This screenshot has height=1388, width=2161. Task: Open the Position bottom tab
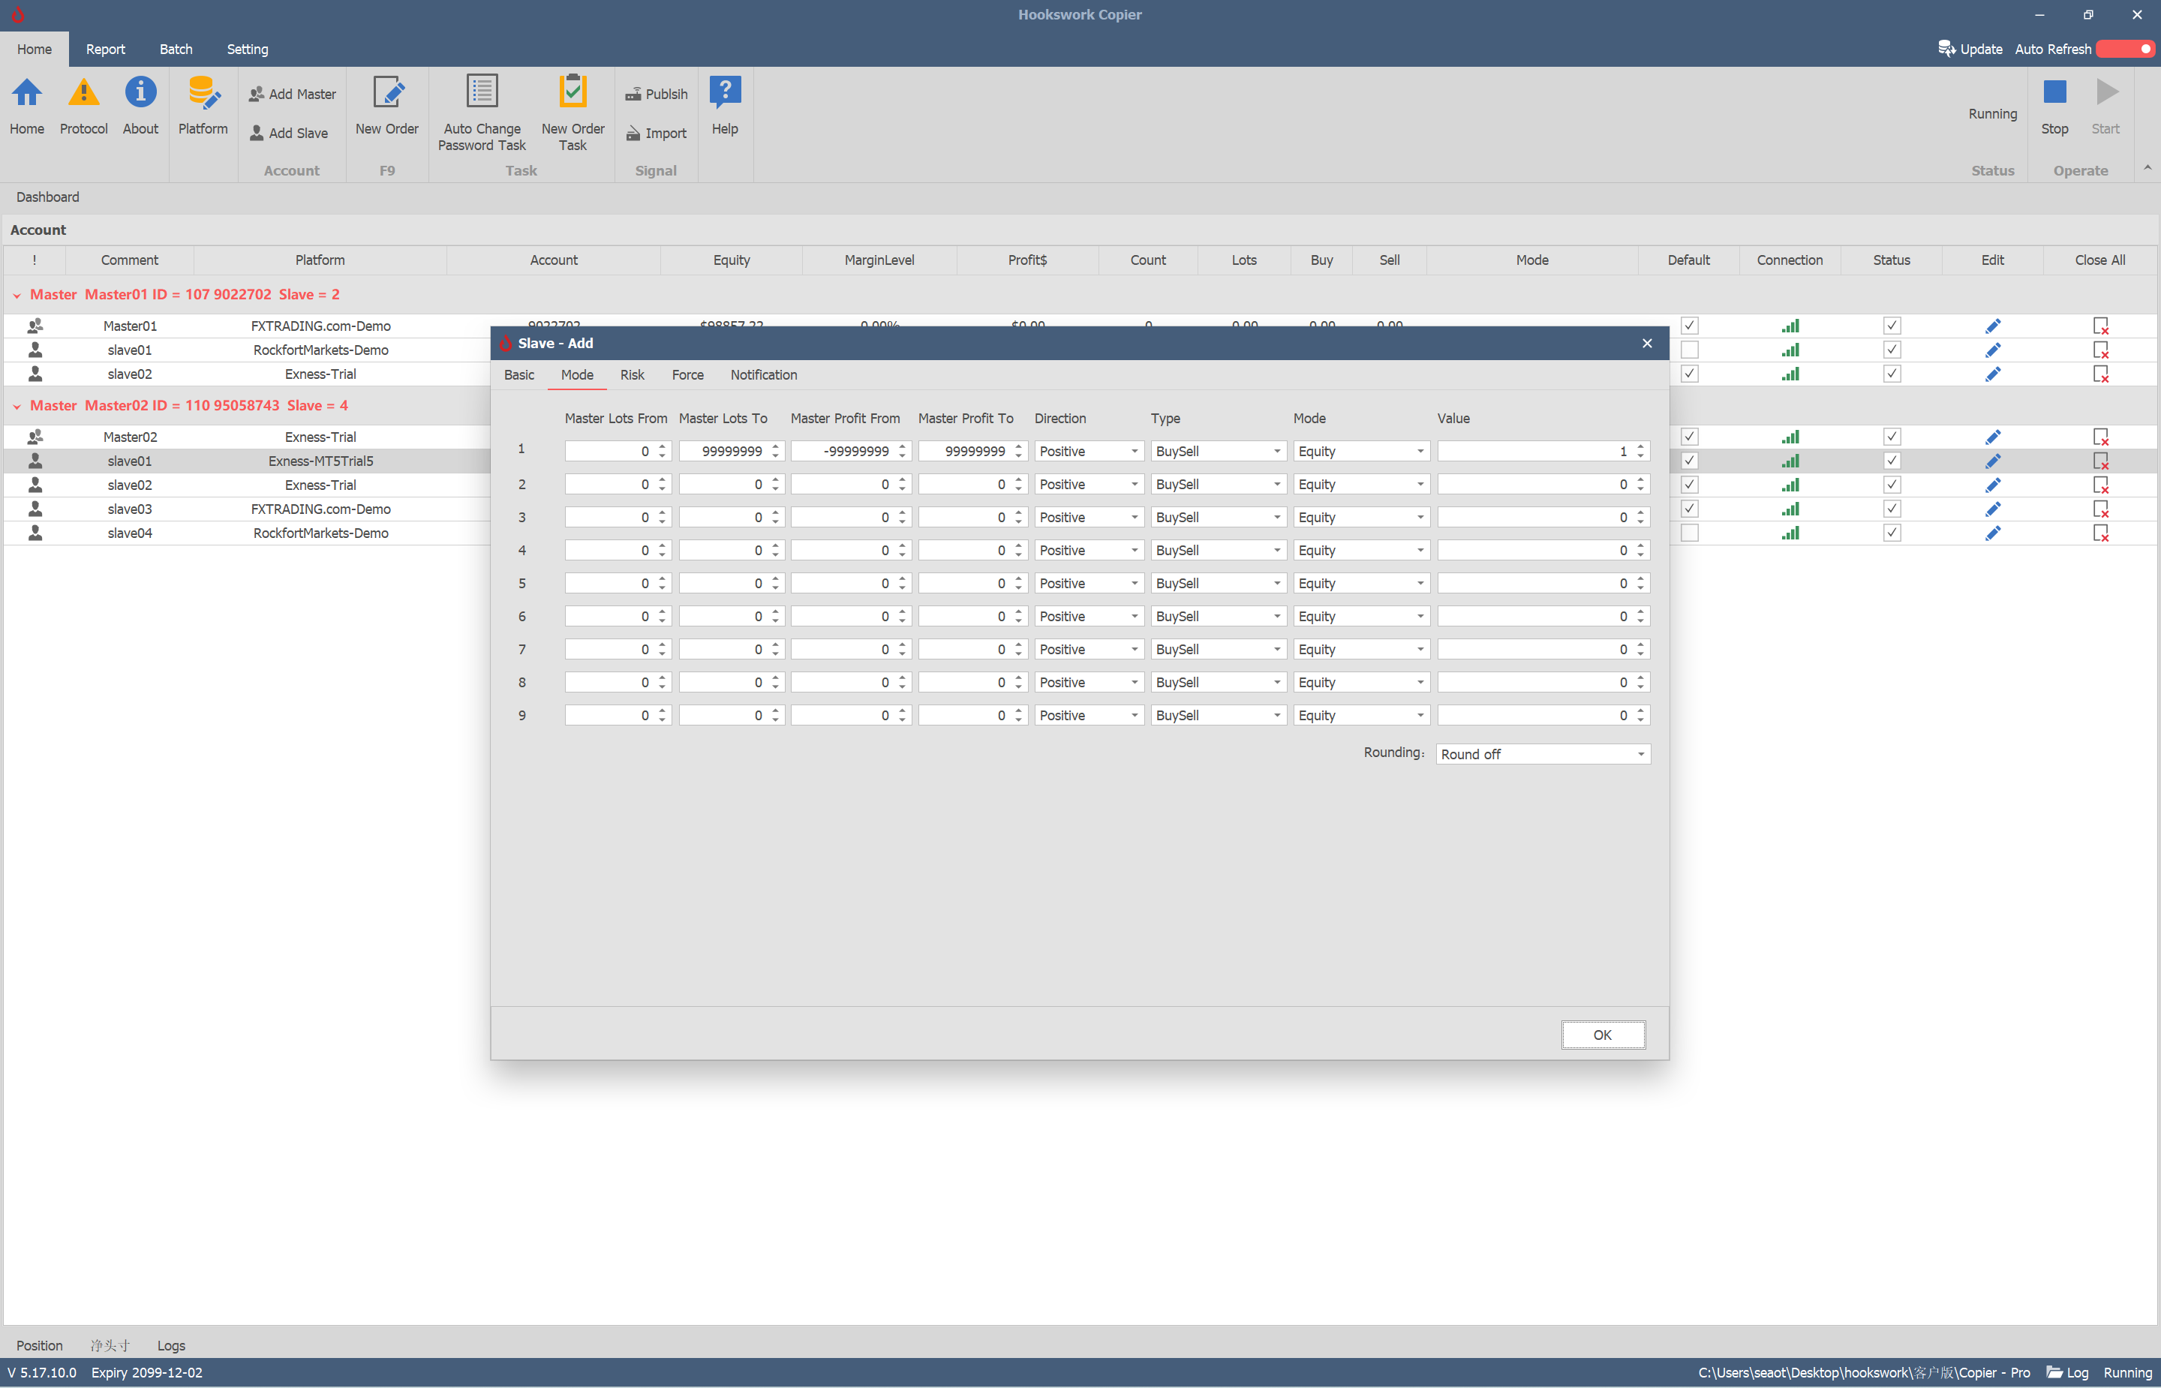point(40,1344)
